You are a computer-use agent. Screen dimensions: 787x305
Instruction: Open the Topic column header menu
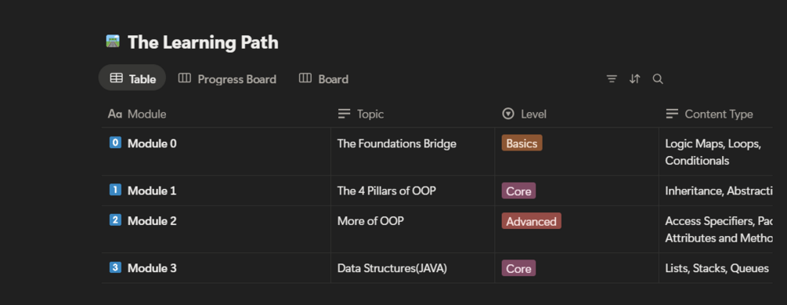(x=413, y=114)
